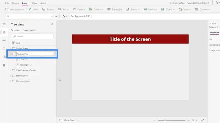The width and height of the screenshot is (220, 123).
Task: Collapse the VariablePlay screen node
Action: click(10, 54)
